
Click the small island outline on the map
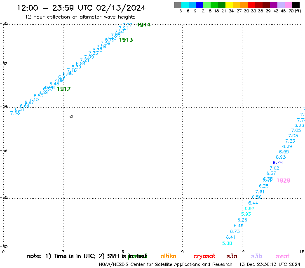point(71,117)
